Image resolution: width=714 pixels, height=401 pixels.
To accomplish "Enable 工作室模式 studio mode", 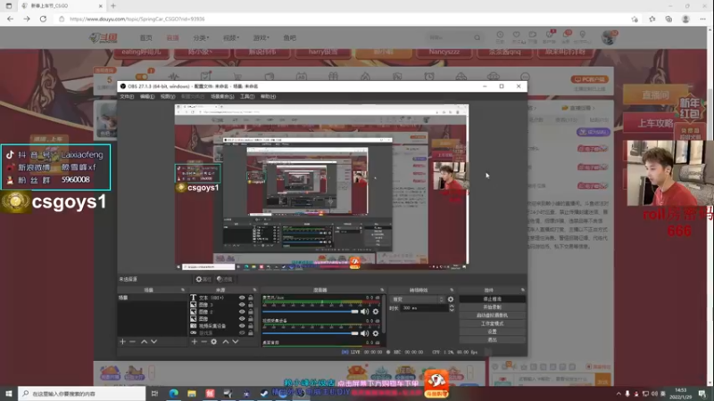I will click(x=493, y=323).
